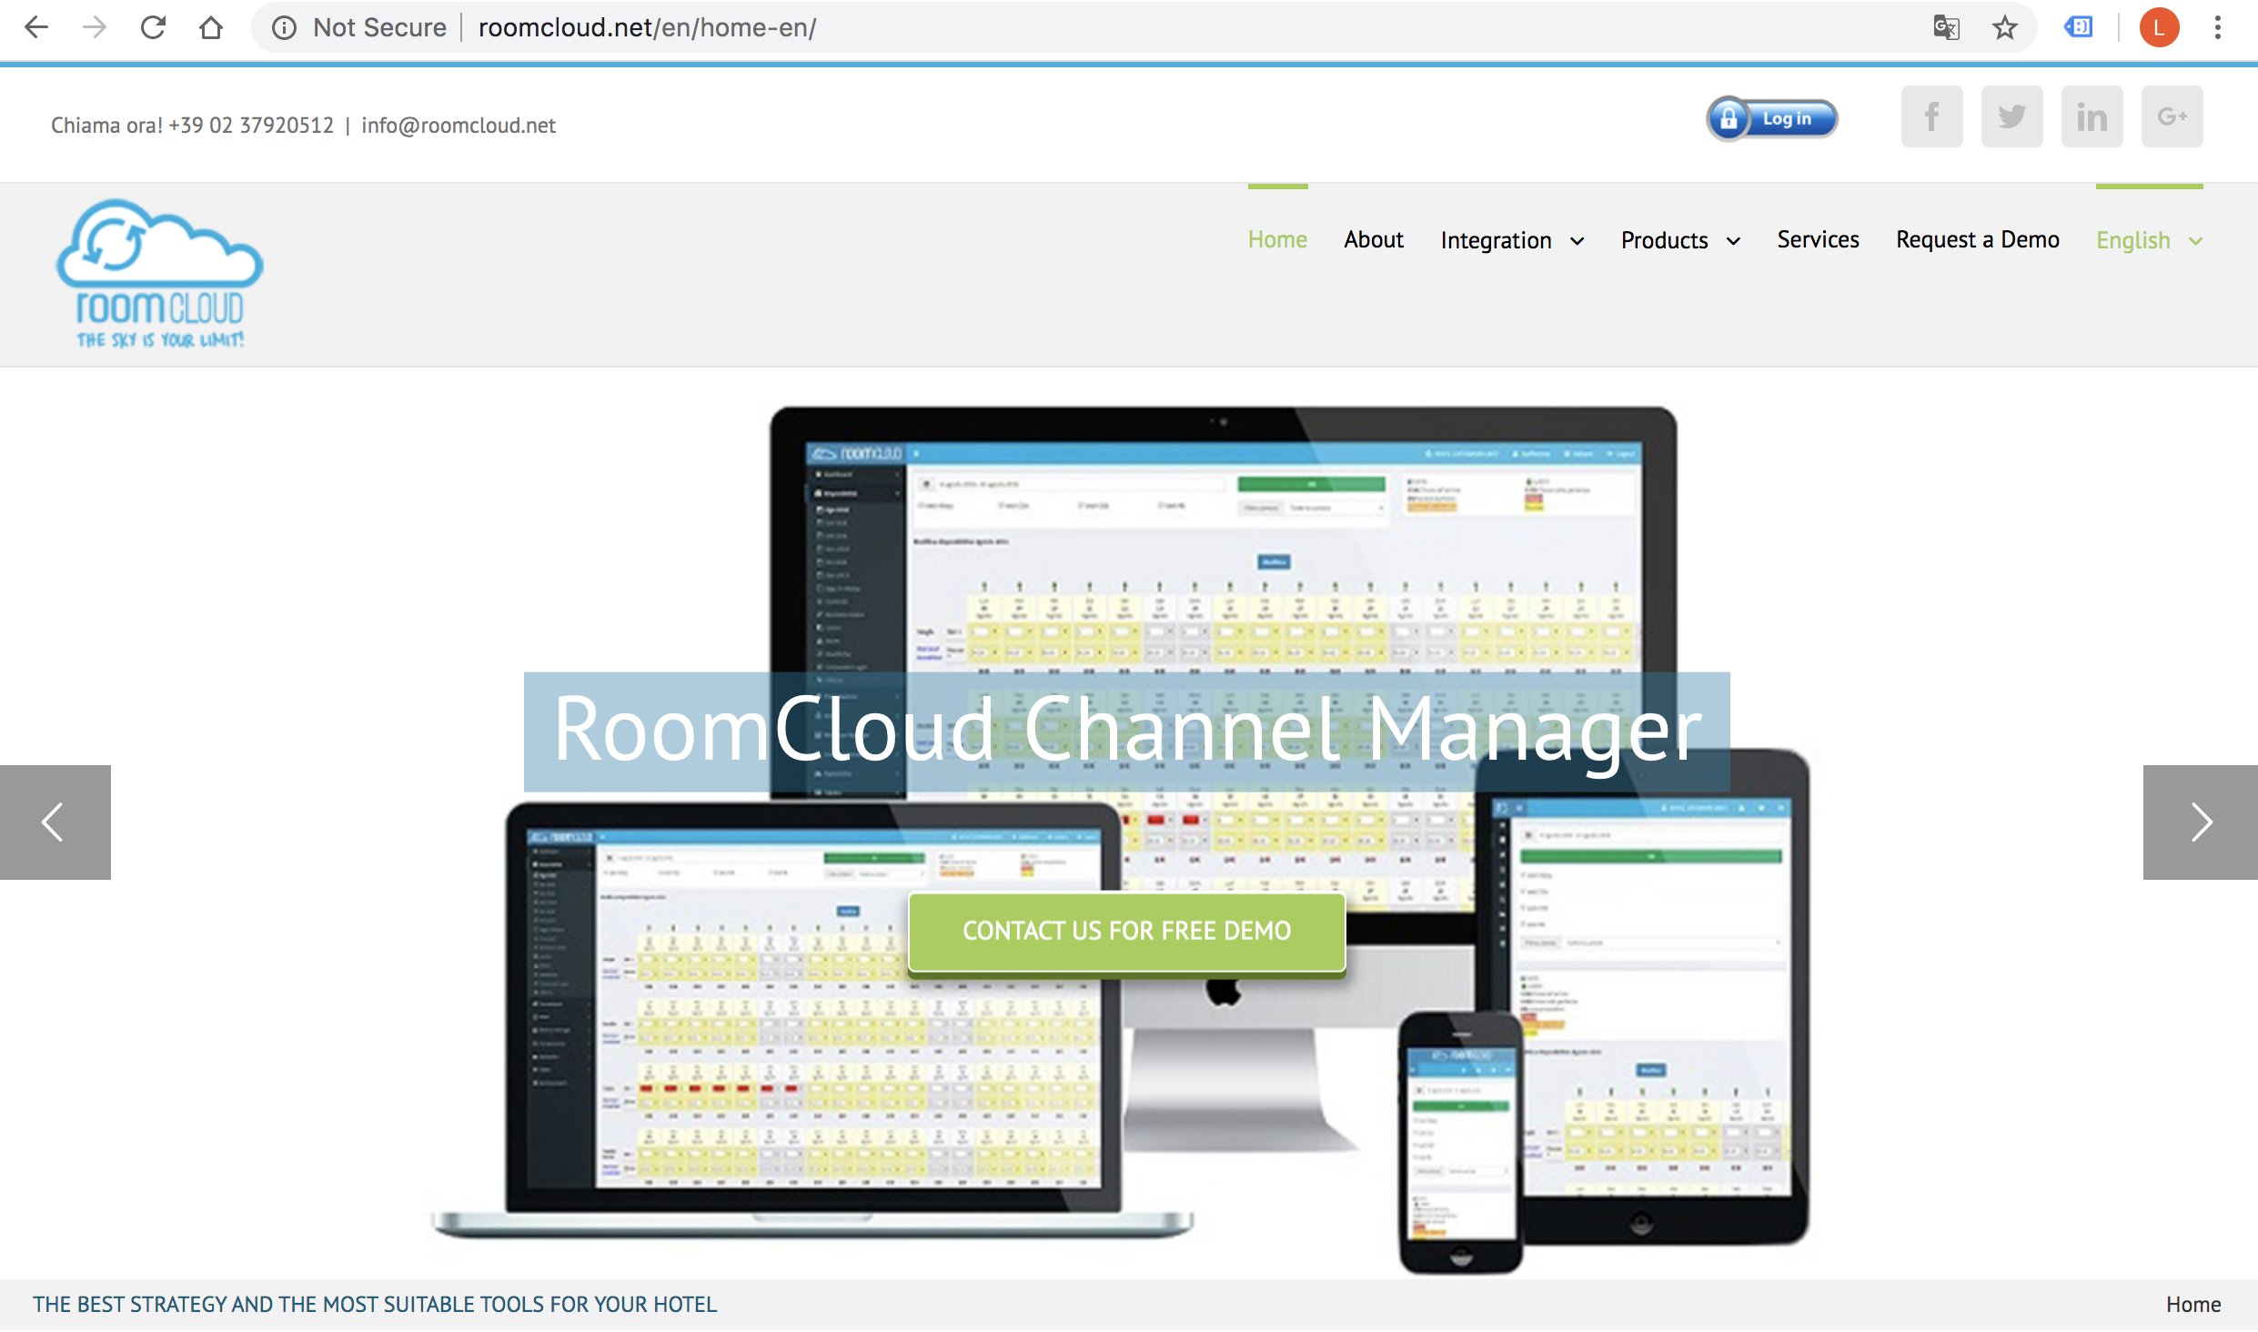Go to the Services page

pyautogui.click(x=1818, y=239)
